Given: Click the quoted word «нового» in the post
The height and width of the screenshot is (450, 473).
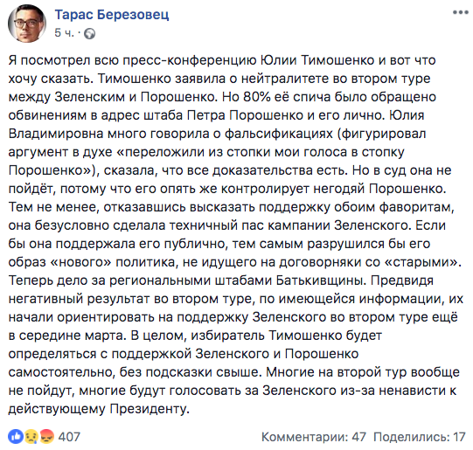Looking at the screenshot, I should pyautogui.click(x=80, y=262).
